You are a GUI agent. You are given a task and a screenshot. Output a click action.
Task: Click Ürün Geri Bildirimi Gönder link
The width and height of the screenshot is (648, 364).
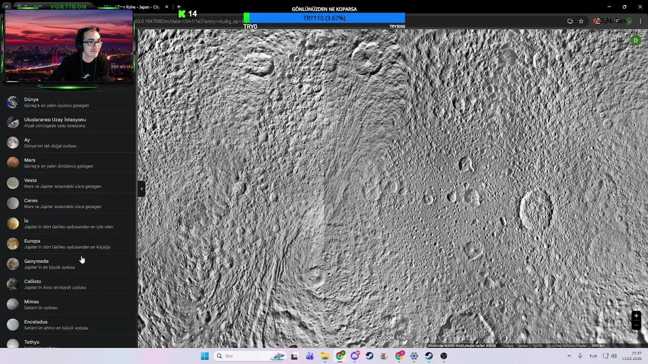coord(567,346)
